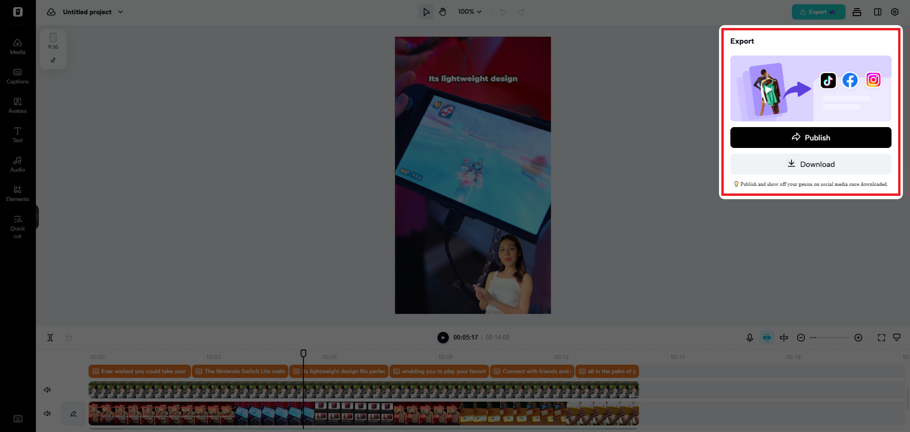Screen dimensions: 910x432
Task: Open editor settings with gear icon
Action: click(x=895, y=12)
